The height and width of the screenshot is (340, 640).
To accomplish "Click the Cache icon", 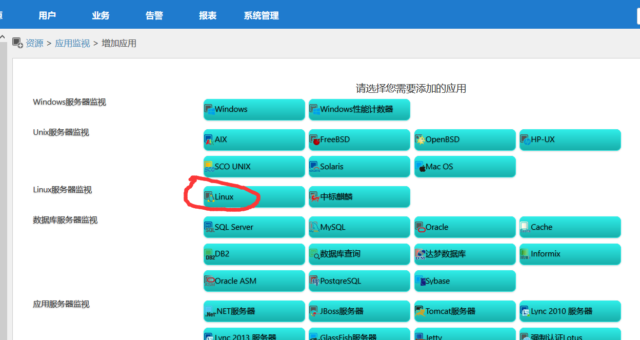I will point(526,227).
